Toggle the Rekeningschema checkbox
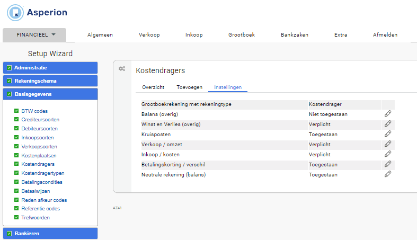Viewport: 417px width, 240px height. (x=10, y=81)
